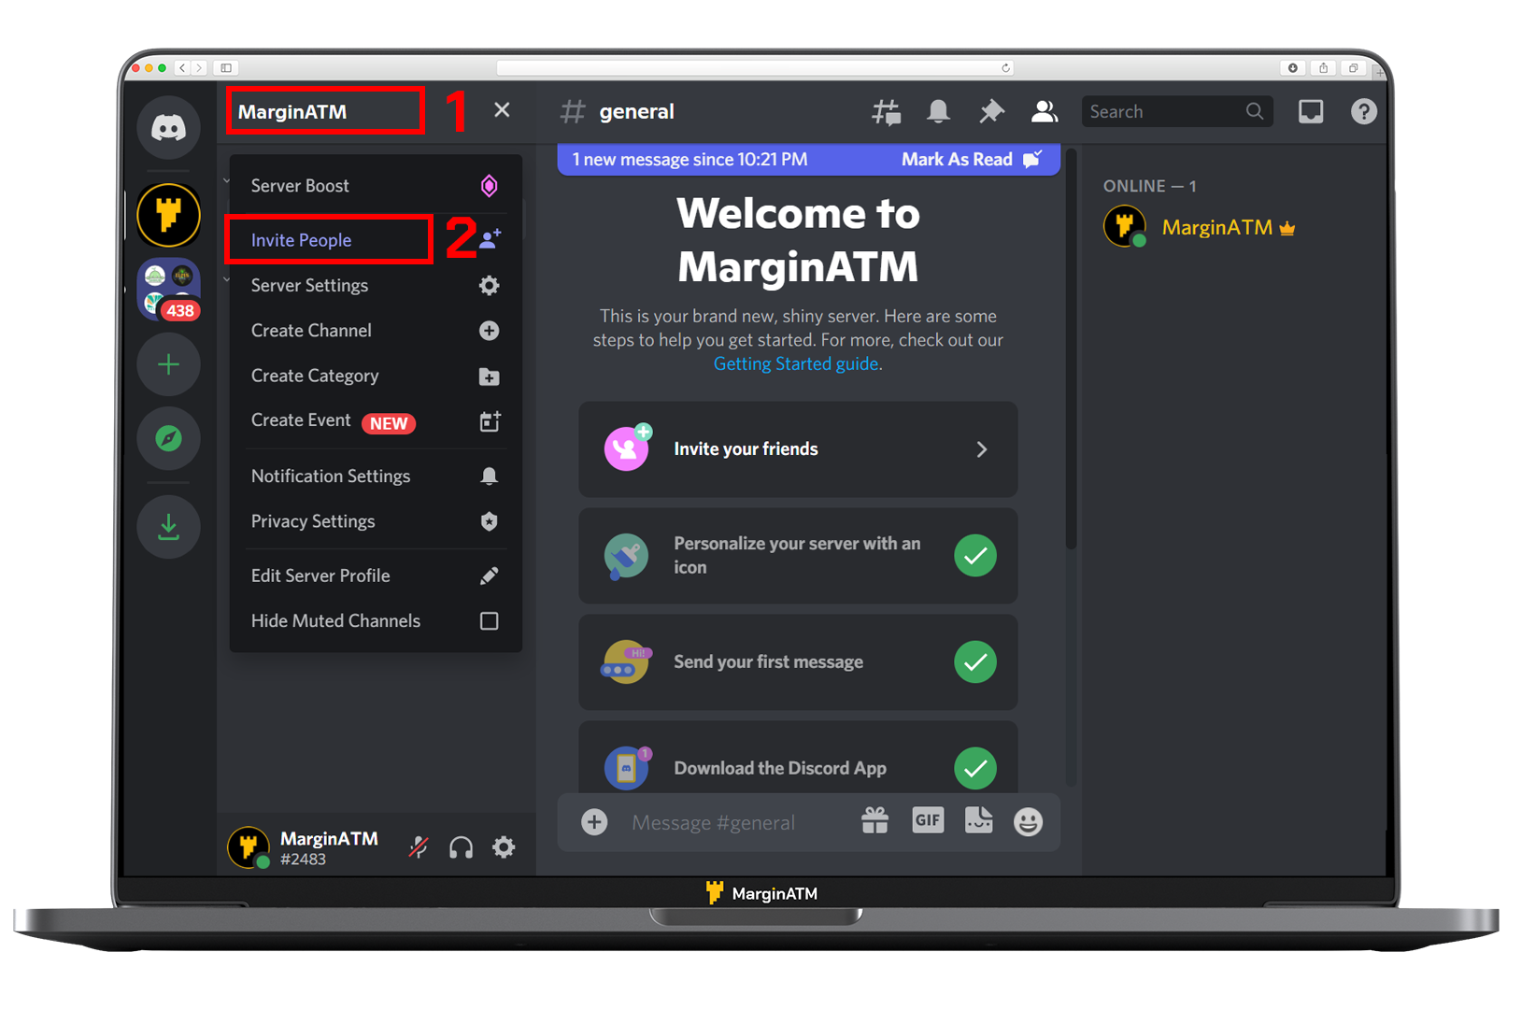Toggle Hide Muted Channels checkbox
The height and width of the screenshot is (1009, 1521).
coord(489,621)
